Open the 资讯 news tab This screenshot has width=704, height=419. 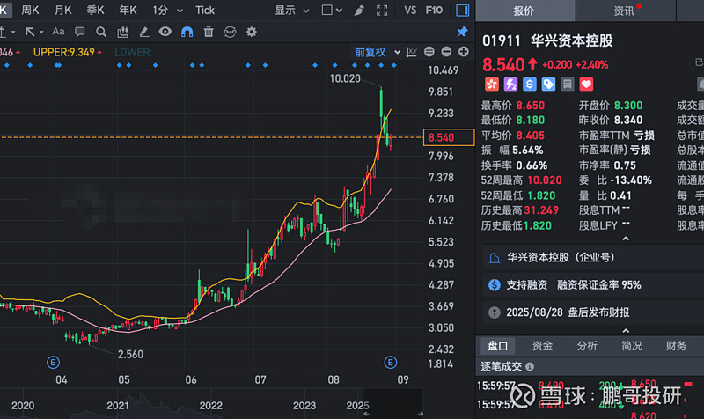(626, 11)
